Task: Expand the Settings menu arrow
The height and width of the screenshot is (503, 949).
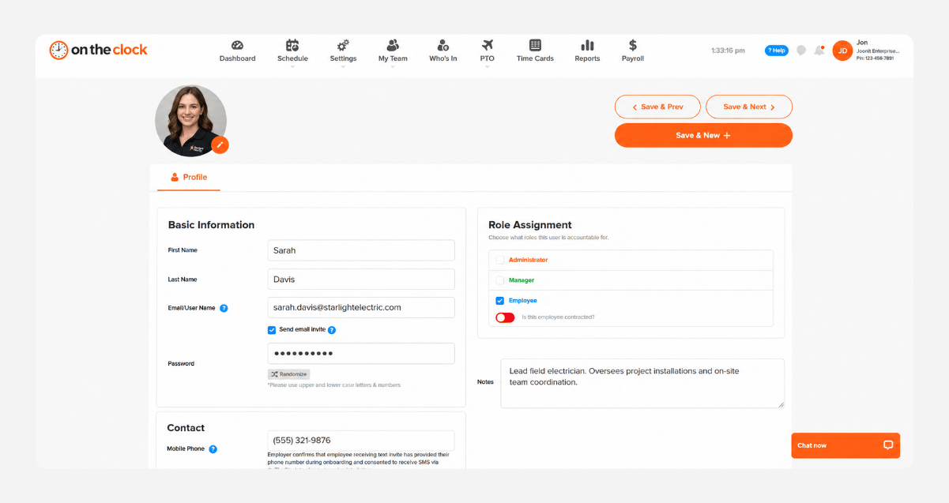Action: click(x=343, y=67)
